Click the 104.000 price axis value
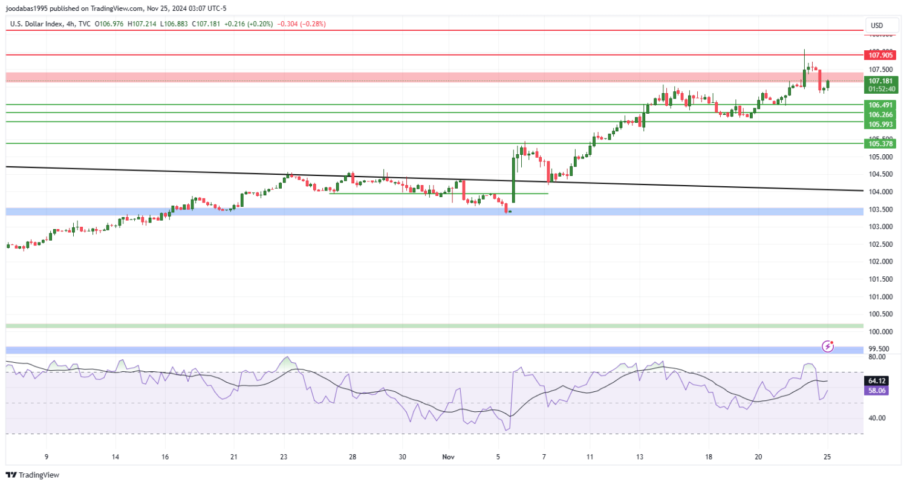Viewport: 907px width, 485px height. coord(880,192)
